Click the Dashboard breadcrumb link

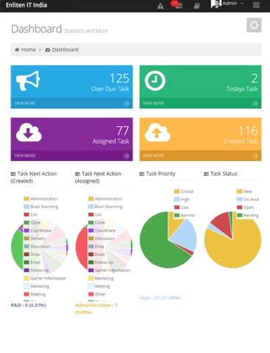pyautogui.click(x=65, y=50)
